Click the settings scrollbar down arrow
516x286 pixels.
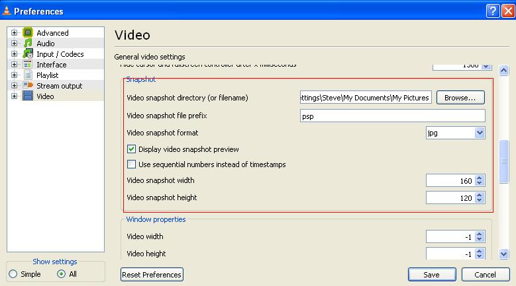point(503,254)
